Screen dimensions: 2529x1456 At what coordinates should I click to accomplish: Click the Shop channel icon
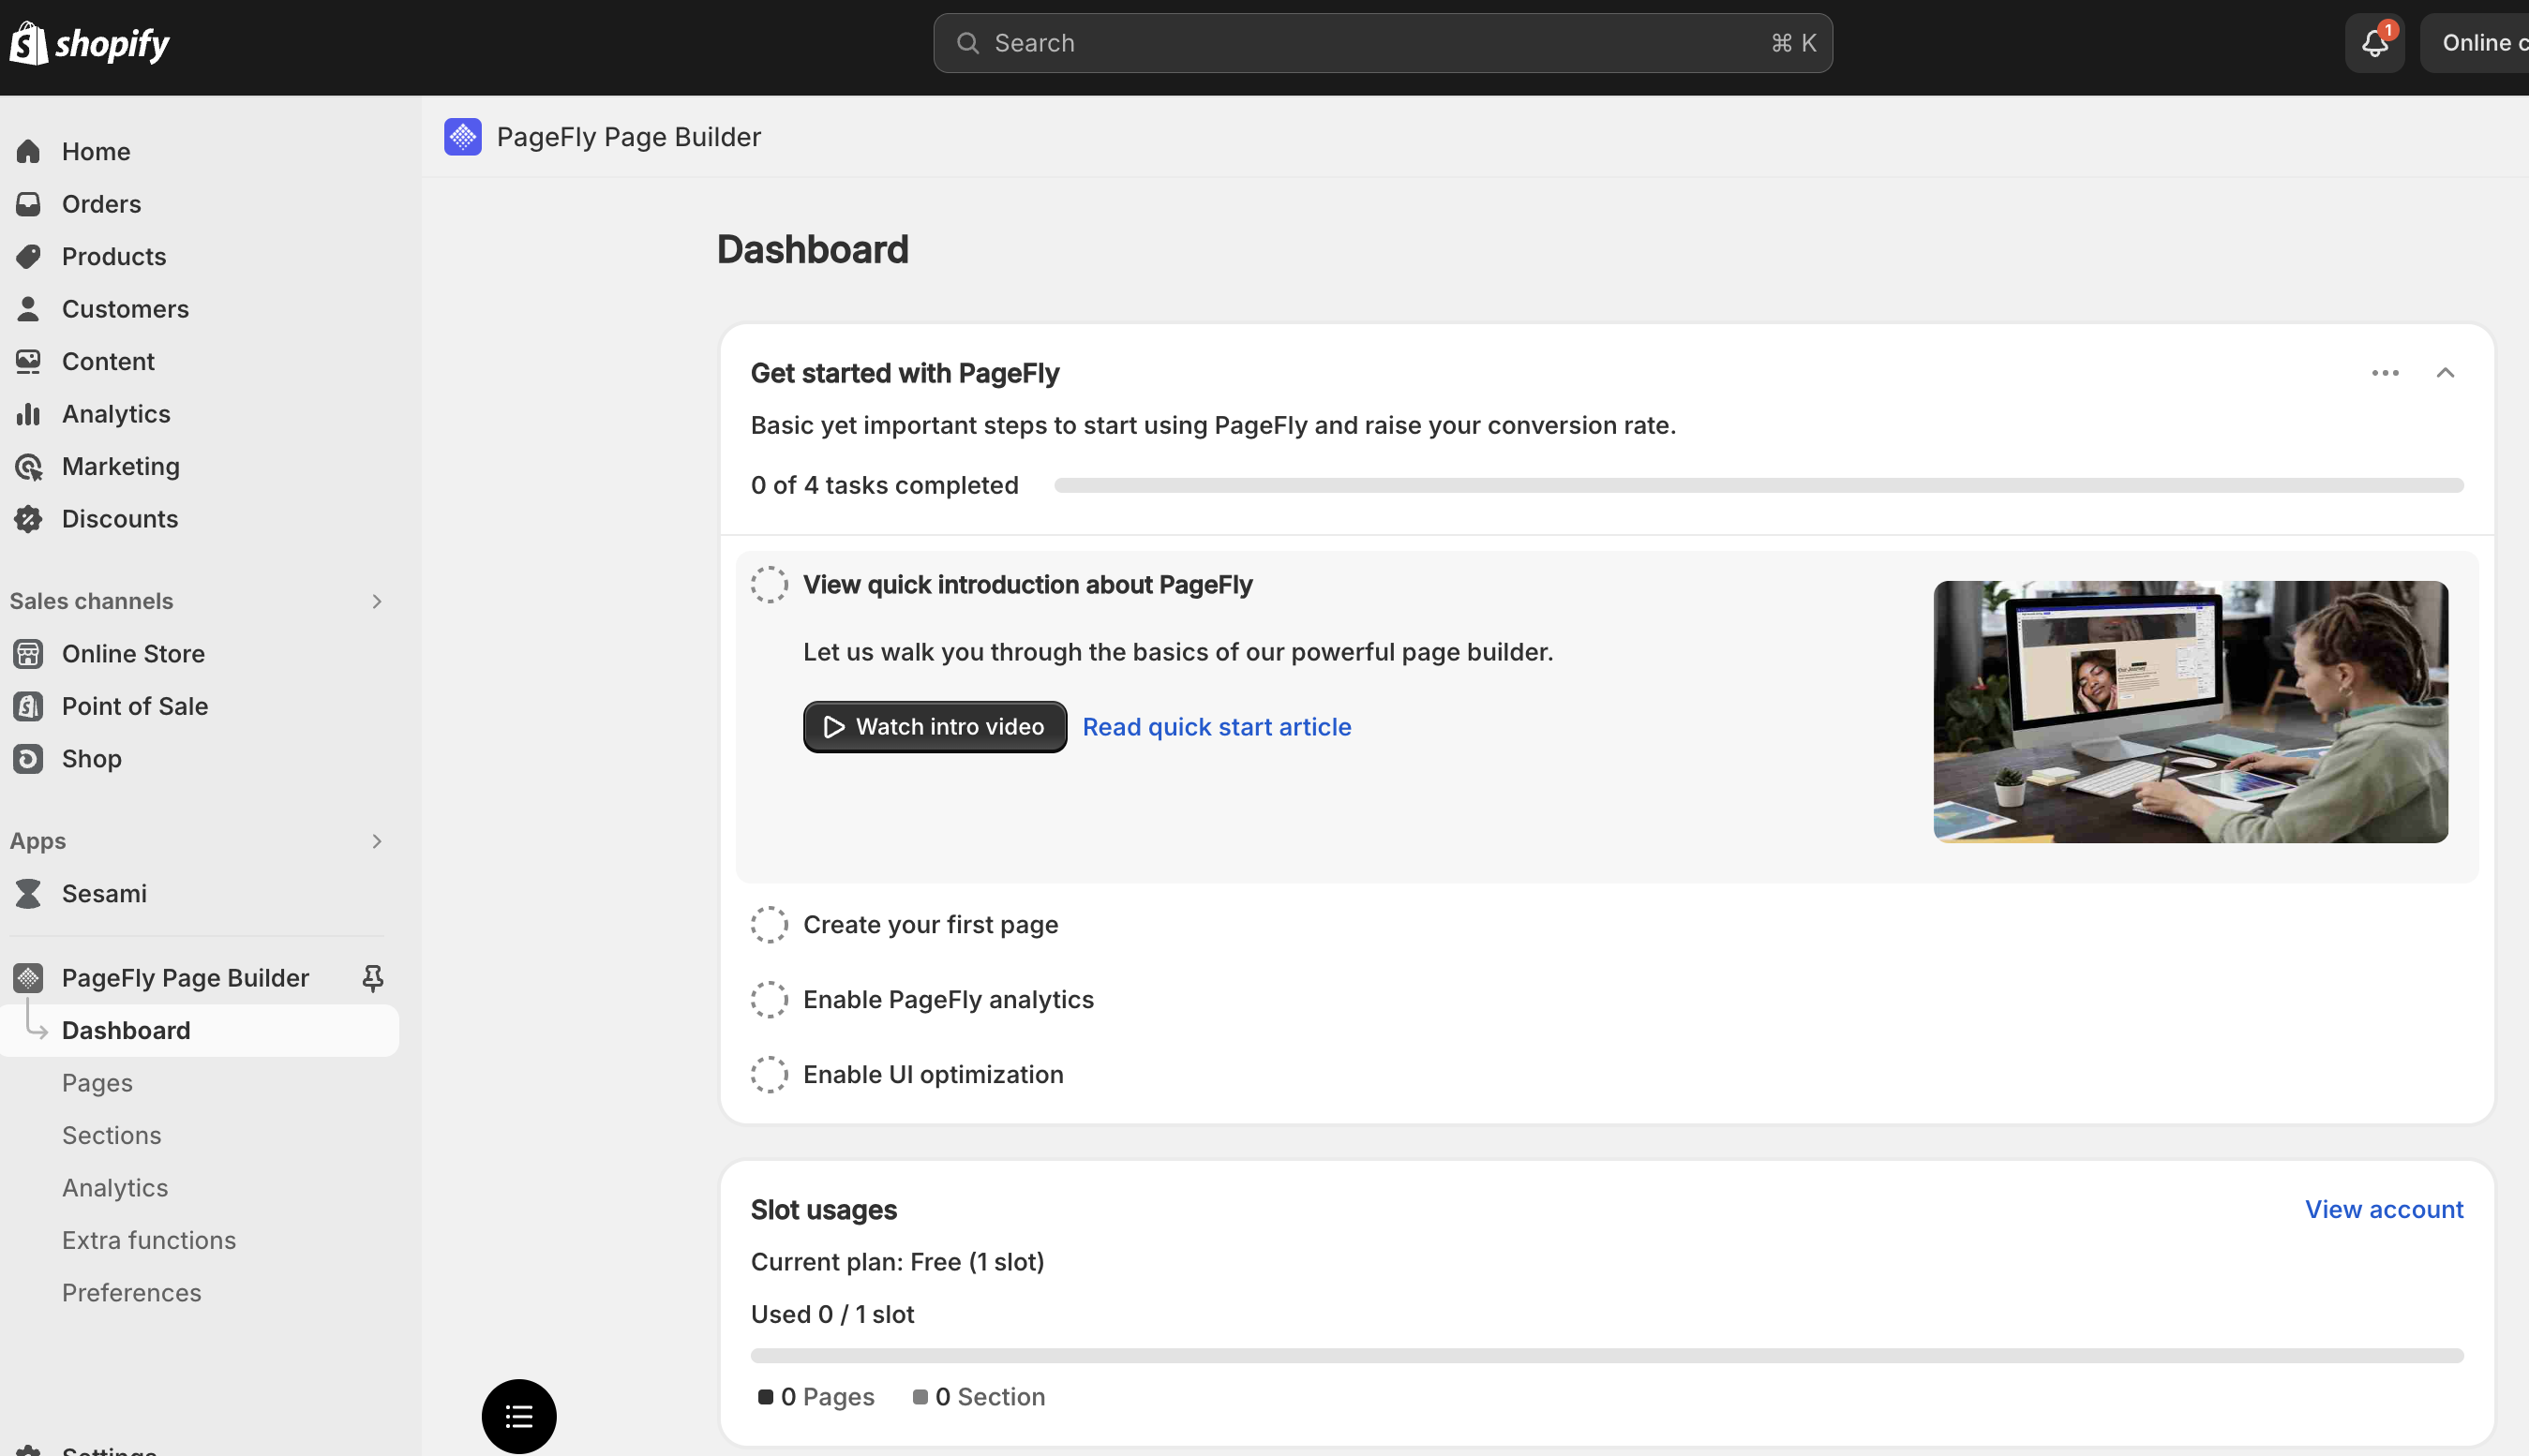(x=28, y=759)
